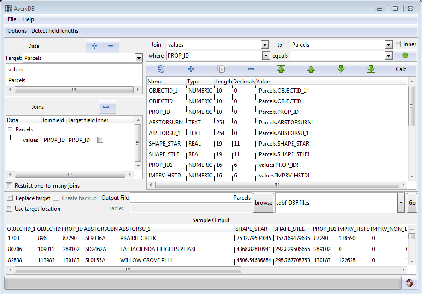Enable Replace target checkbox
Viewport: 422px width, 294px height.
click(x=10, y=198)
